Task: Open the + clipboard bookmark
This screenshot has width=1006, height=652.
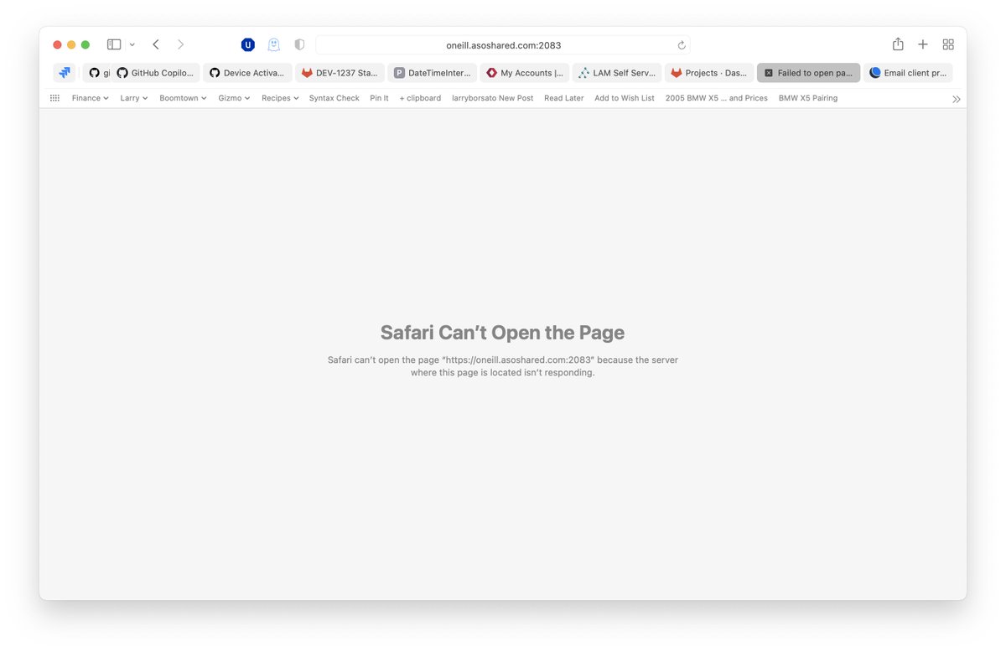Action: tap(420, 98)
